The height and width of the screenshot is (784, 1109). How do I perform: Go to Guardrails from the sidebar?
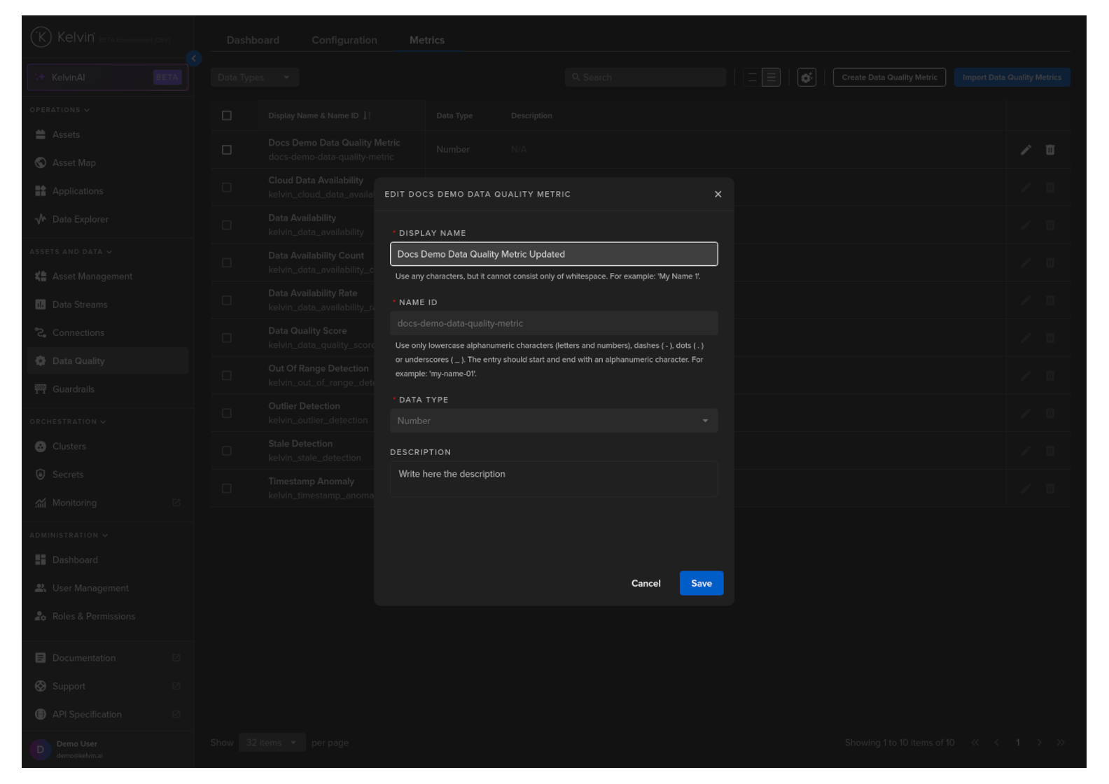coord(73,389)
